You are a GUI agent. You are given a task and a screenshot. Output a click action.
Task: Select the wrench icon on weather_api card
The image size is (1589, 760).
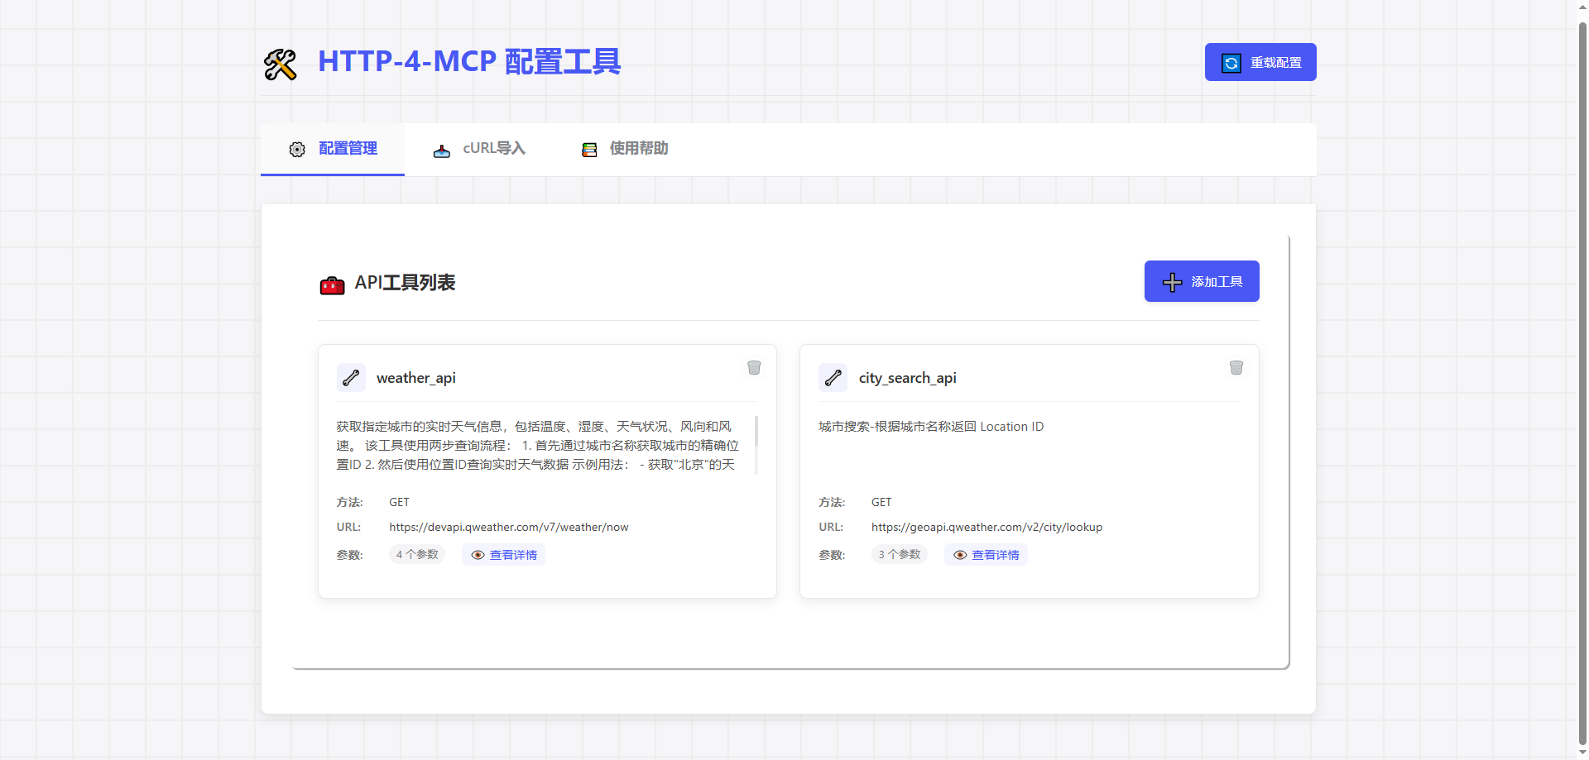click(x=351, y=377)
